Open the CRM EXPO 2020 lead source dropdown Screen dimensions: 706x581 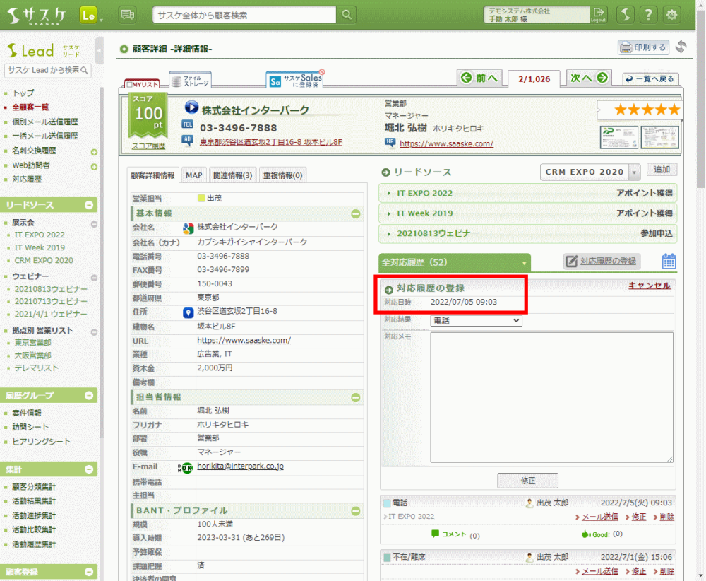[590, 172]
